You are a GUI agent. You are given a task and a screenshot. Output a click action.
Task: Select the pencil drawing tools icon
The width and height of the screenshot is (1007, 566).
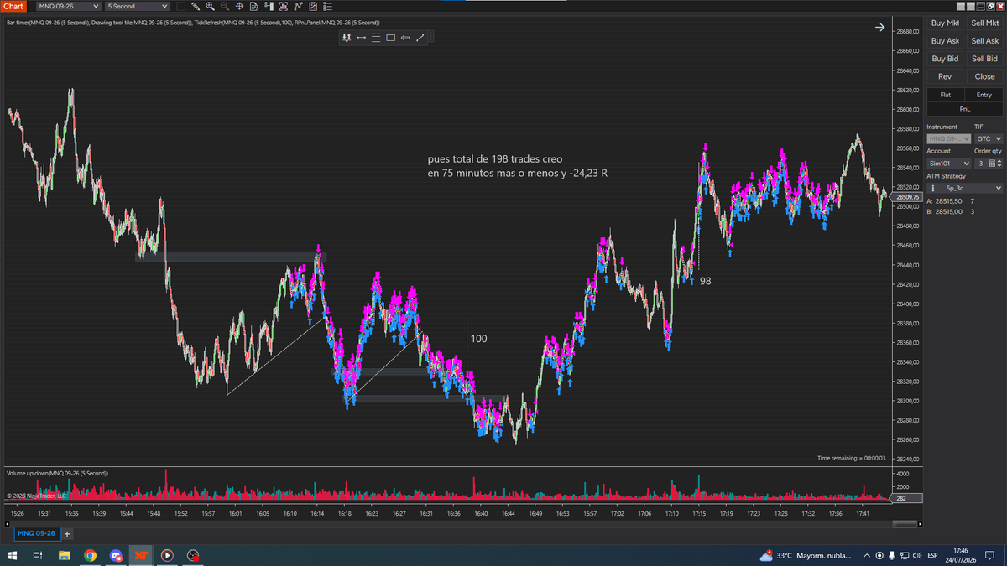[195, 6]
